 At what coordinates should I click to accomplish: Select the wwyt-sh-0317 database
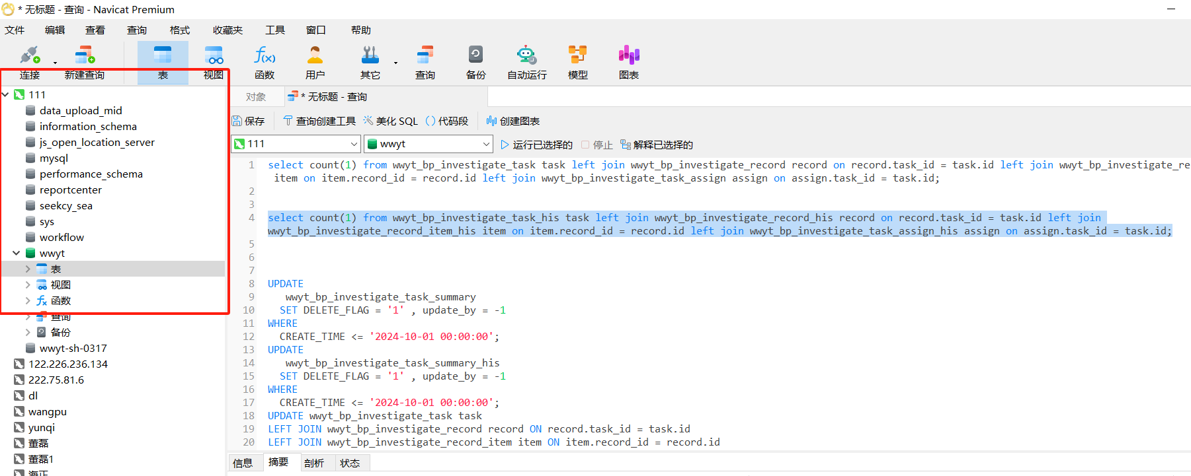coord(73,348)
